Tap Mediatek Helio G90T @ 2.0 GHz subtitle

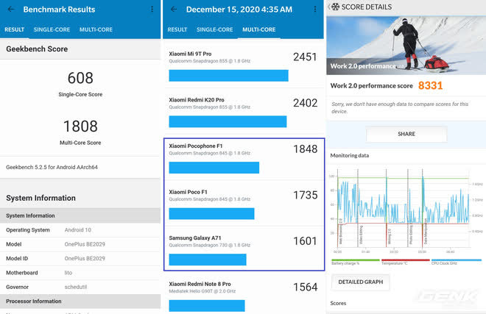pos(202,291)
